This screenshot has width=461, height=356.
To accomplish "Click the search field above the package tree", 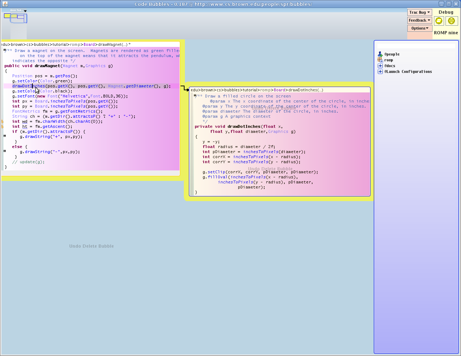I will (416, 46).
